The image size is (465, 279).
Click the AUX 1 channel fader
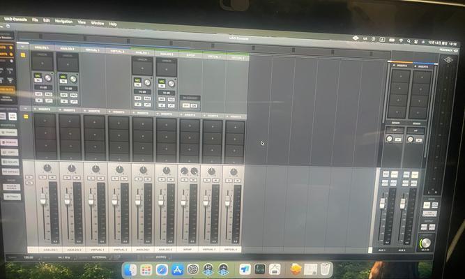click(x=383, y=203)
